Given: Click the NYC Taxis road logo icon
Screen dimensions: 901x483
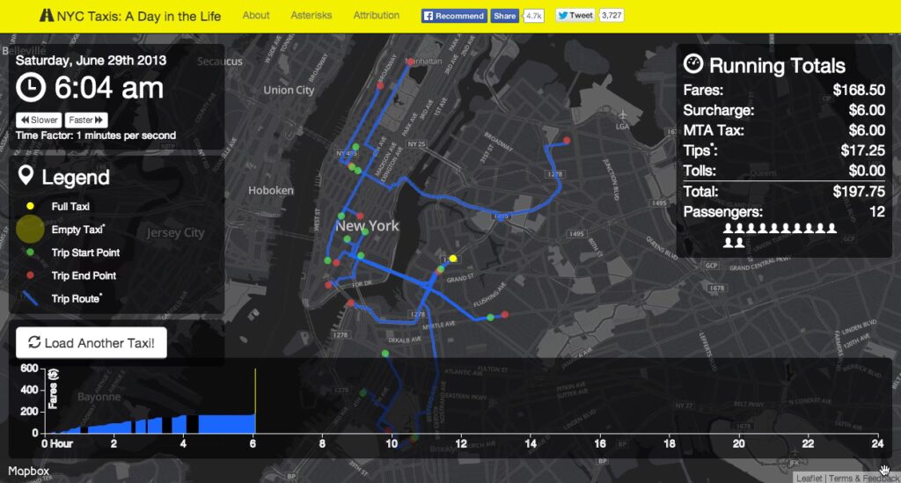Looking at the screenshot, I should [x=47, y=16].
